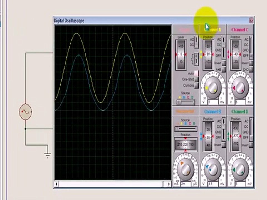Click the Channel B panel header
267x200 pixels.
tap(212, 112)
